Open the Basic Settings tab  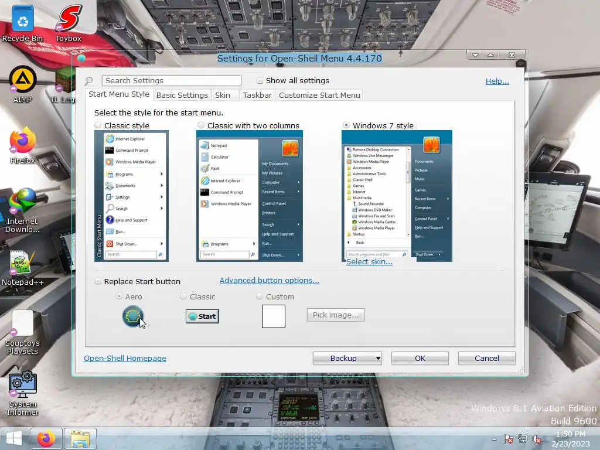[x=182, y=96]
